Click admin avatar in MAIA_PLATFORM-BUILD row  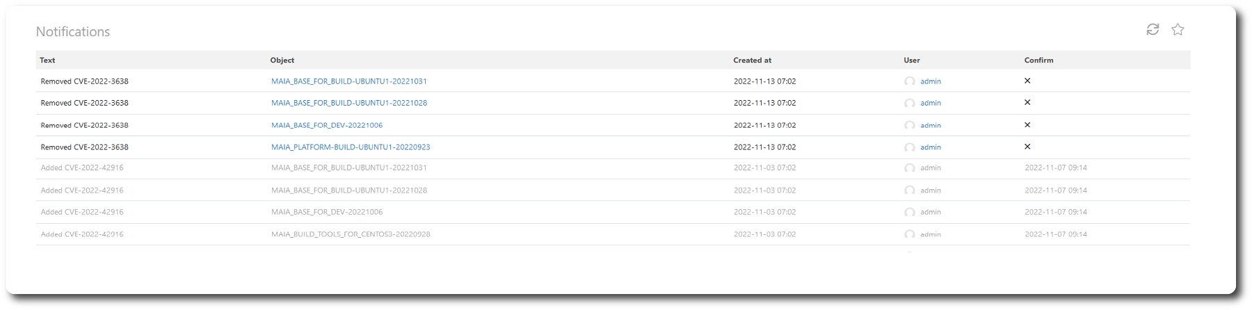910,147
